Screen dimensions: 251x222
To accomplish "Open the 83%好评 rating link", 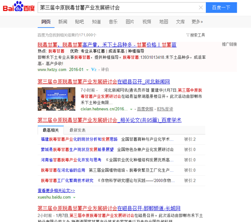I will click(164, 109).
